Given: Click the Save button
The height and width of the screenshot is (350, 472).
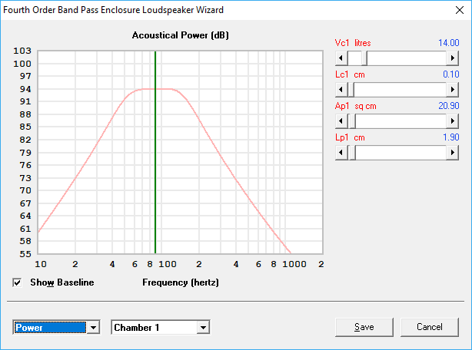Looking at the screenshot, I should [364, 327].
